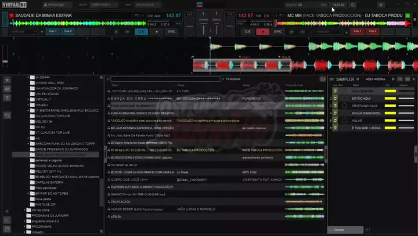
Task: Click the left deck cover art icon
Action: 12,16
